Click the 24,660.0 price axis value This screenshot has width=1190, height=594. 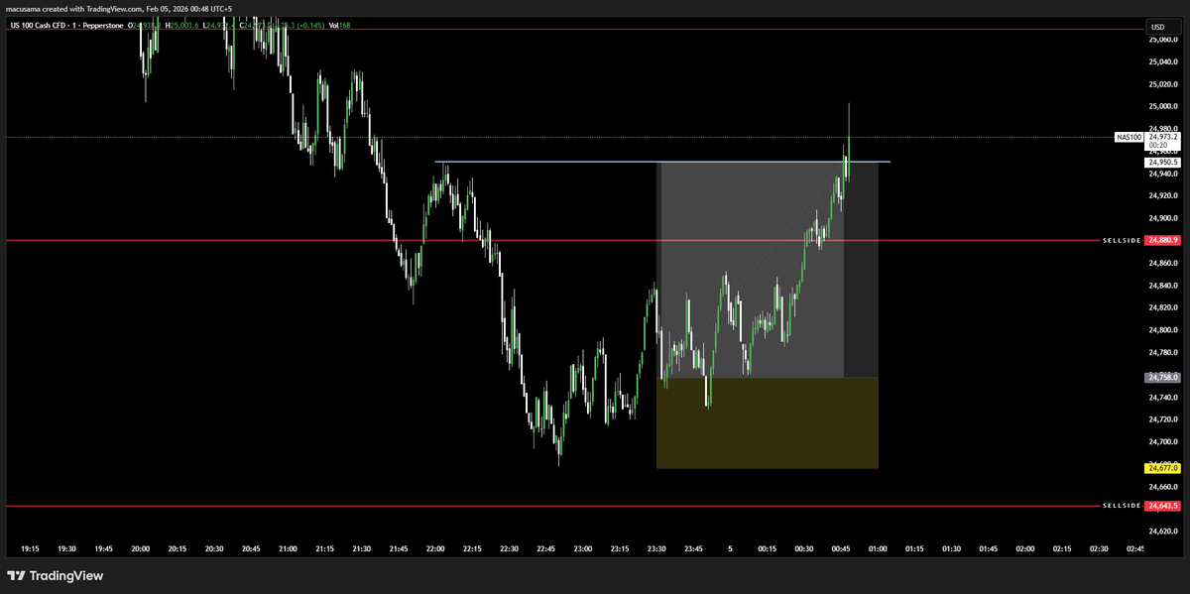[x=1162, y=487]
